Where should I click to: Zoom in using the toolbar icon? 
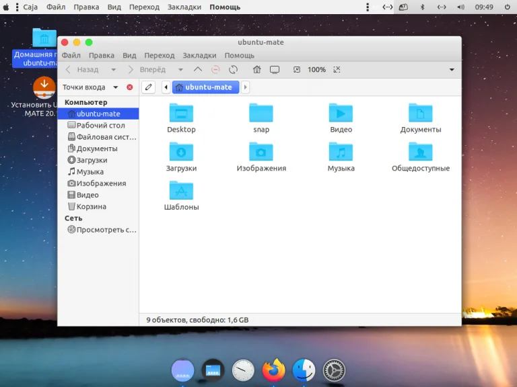[x=337, y=70]
